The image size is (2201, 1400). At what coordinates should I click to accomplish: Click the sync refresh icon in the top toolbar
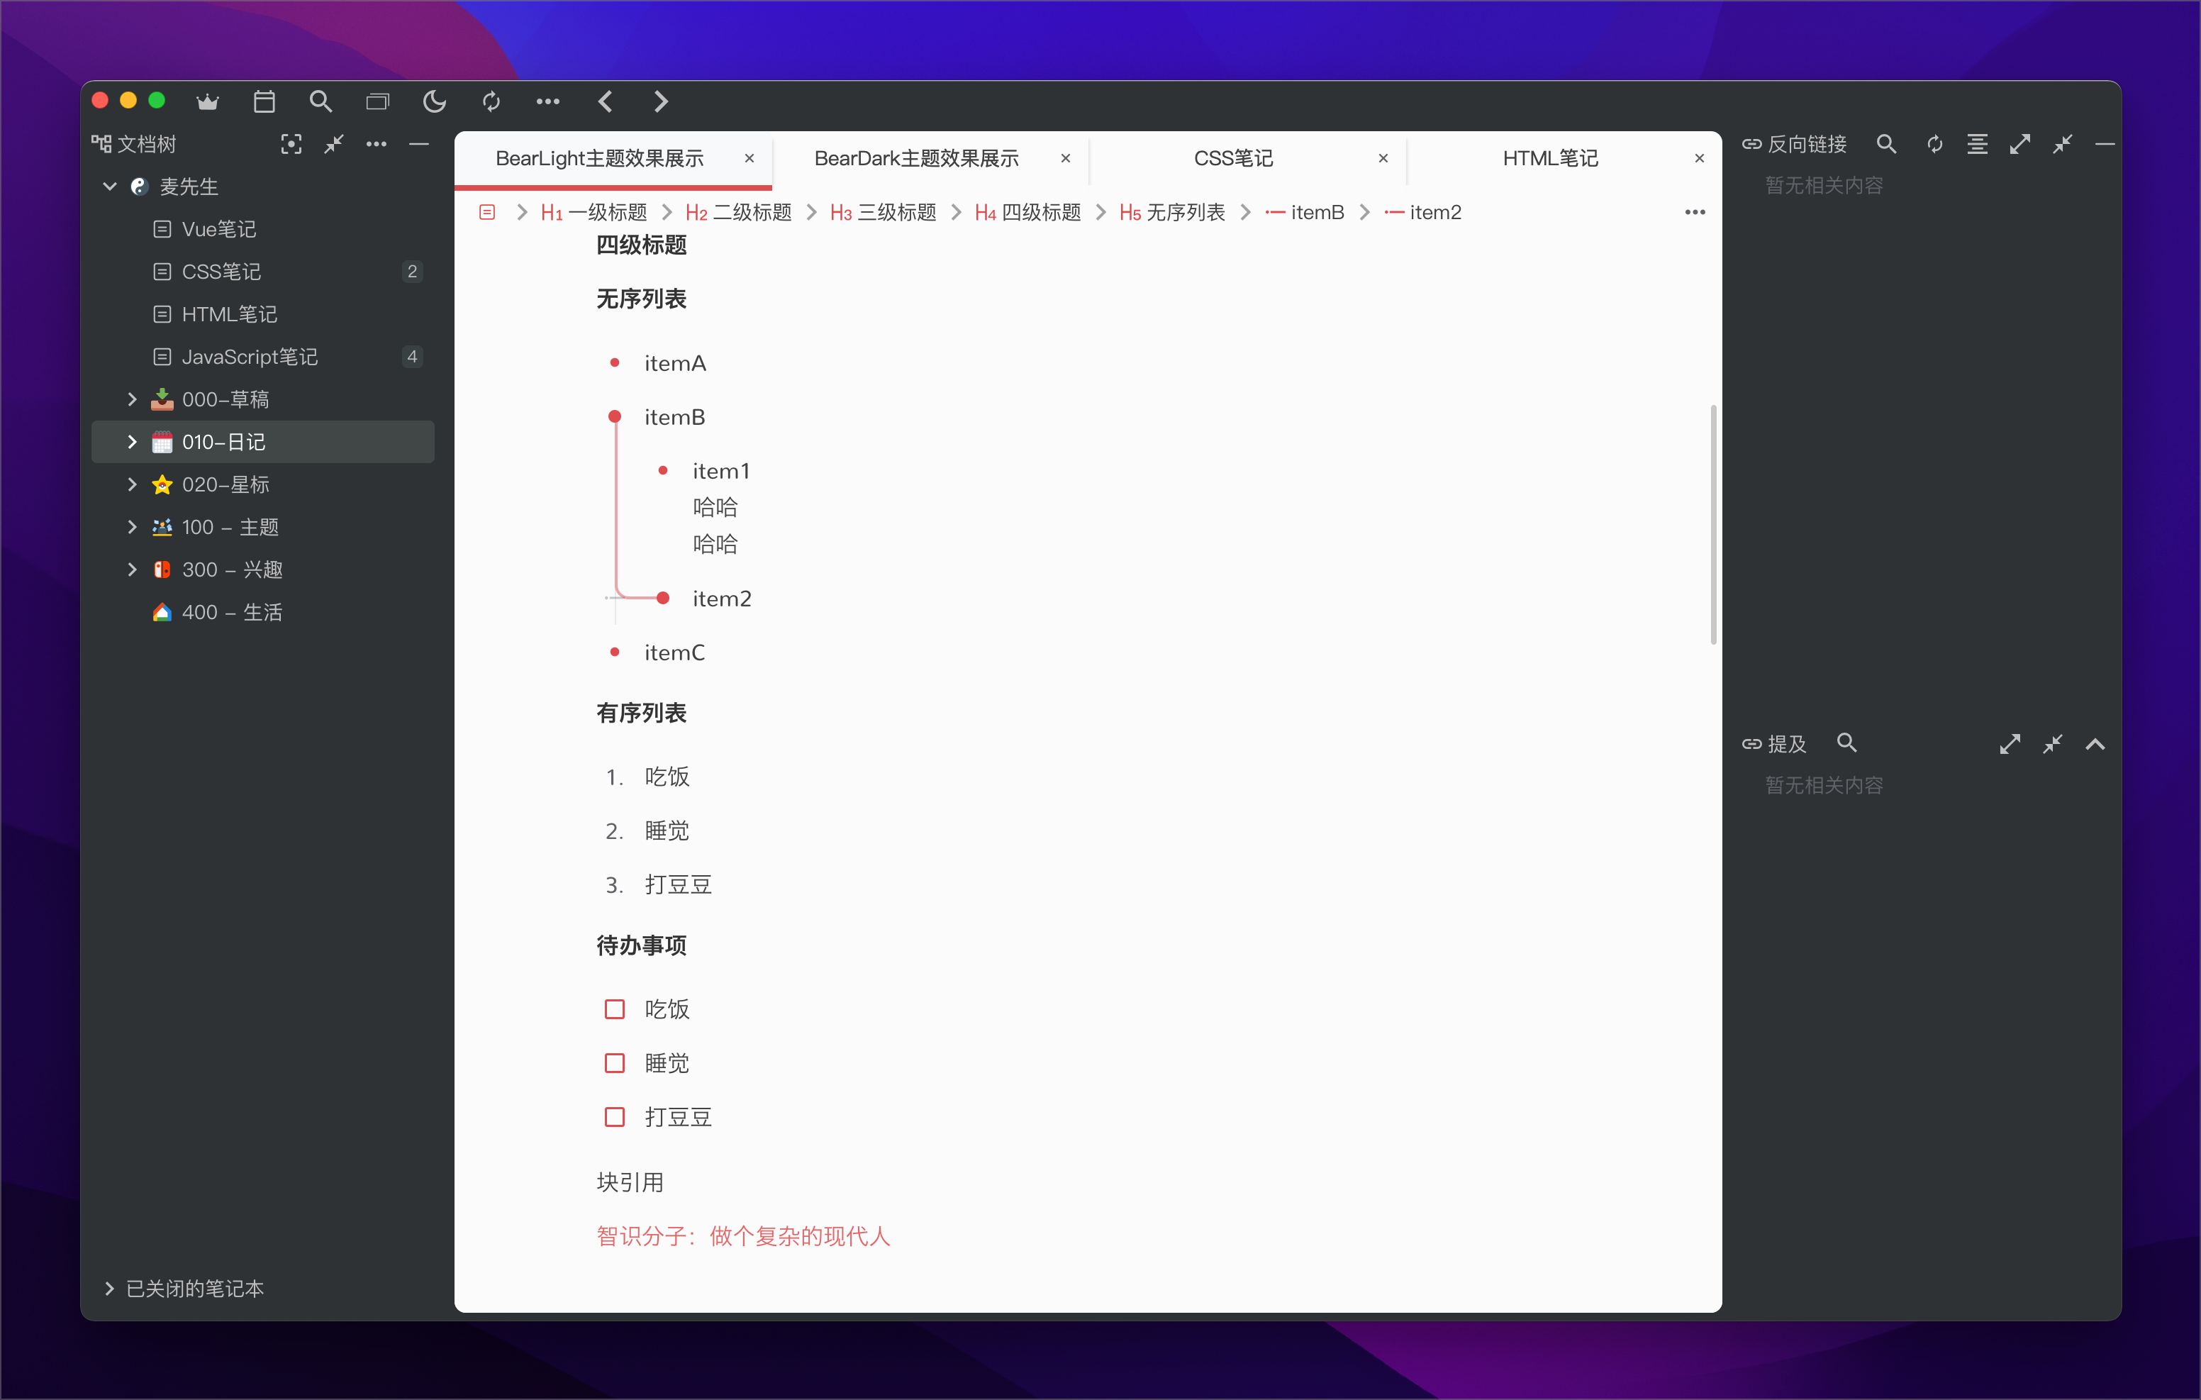(x=491, y=101)
